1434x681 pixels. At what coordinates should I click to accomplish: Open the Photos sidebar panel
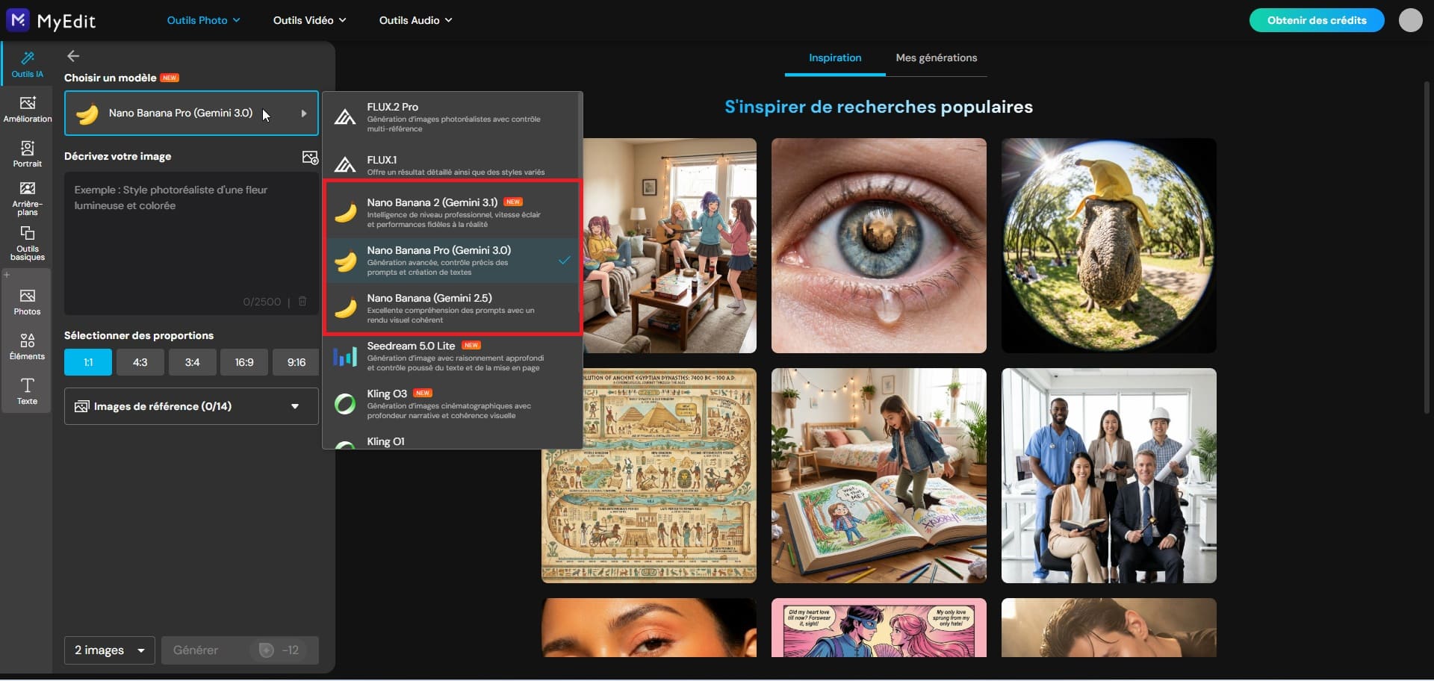point(28,302)
